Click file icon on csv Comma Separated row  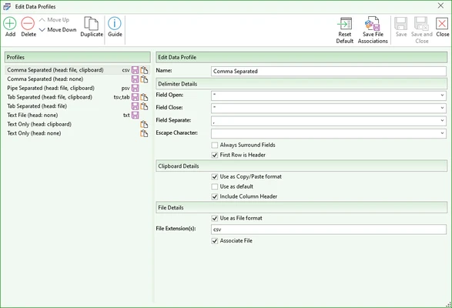point(135,70)
